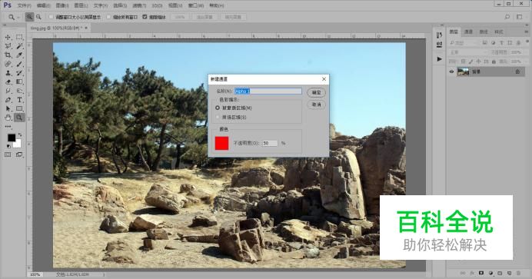Open the 编辑(E) menu

43,5
